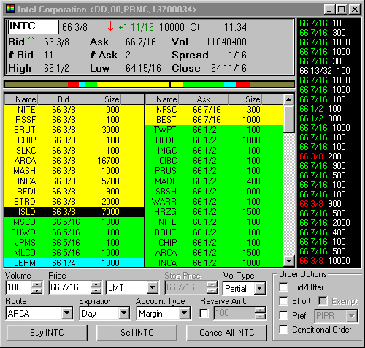The width and height of the screenshot is (365, 348).
Task: Tick the Reserve Amt. checkbox
Action: pyautogui.click(x=204, y=313)
